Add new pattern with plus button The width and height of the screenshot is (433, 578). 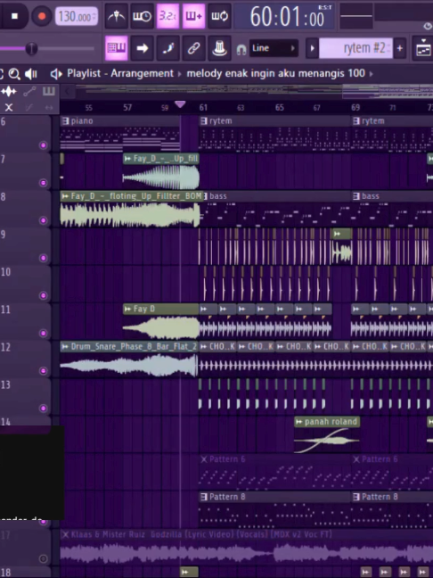click(x=399, y=48)
